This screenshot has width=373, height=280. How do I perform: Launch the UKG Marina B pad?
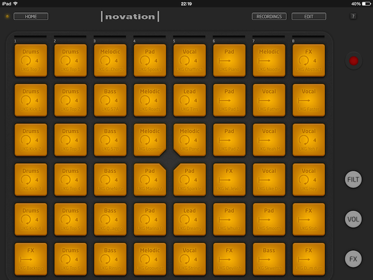[150, 220]
